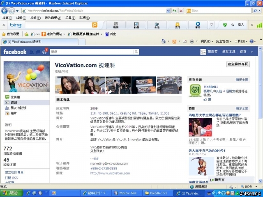Open the 檢視(V) menu
Image resolution: width=263 pixels, height=197 pixels.
tap(35, 18)
